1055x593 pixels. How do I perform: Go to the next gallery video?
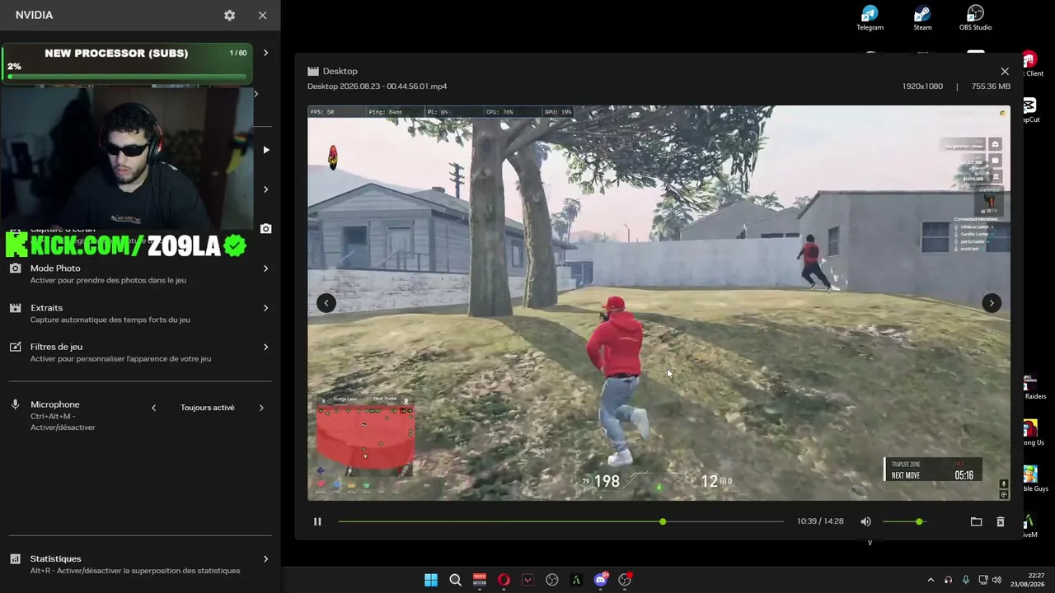(x=992, y=303)
